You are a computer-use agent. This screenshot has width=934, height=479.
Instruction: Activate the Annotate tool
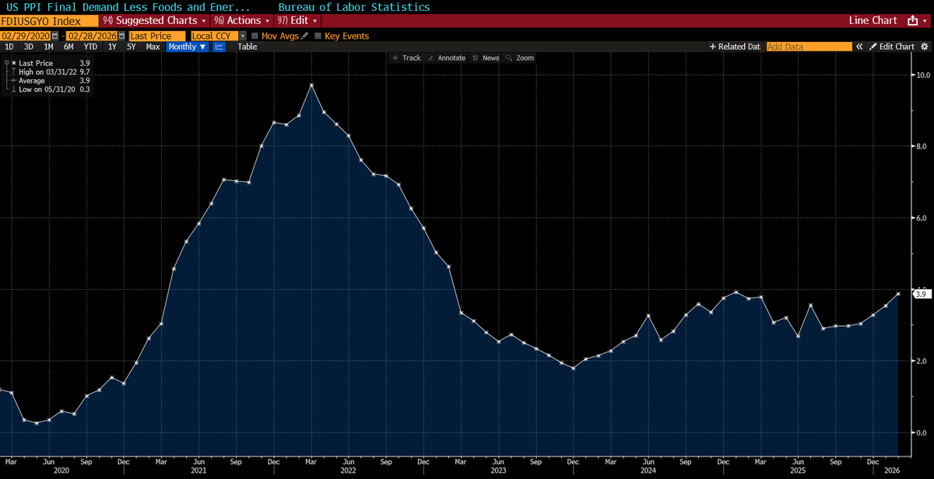pyautogui.click(x=447, y=58)
